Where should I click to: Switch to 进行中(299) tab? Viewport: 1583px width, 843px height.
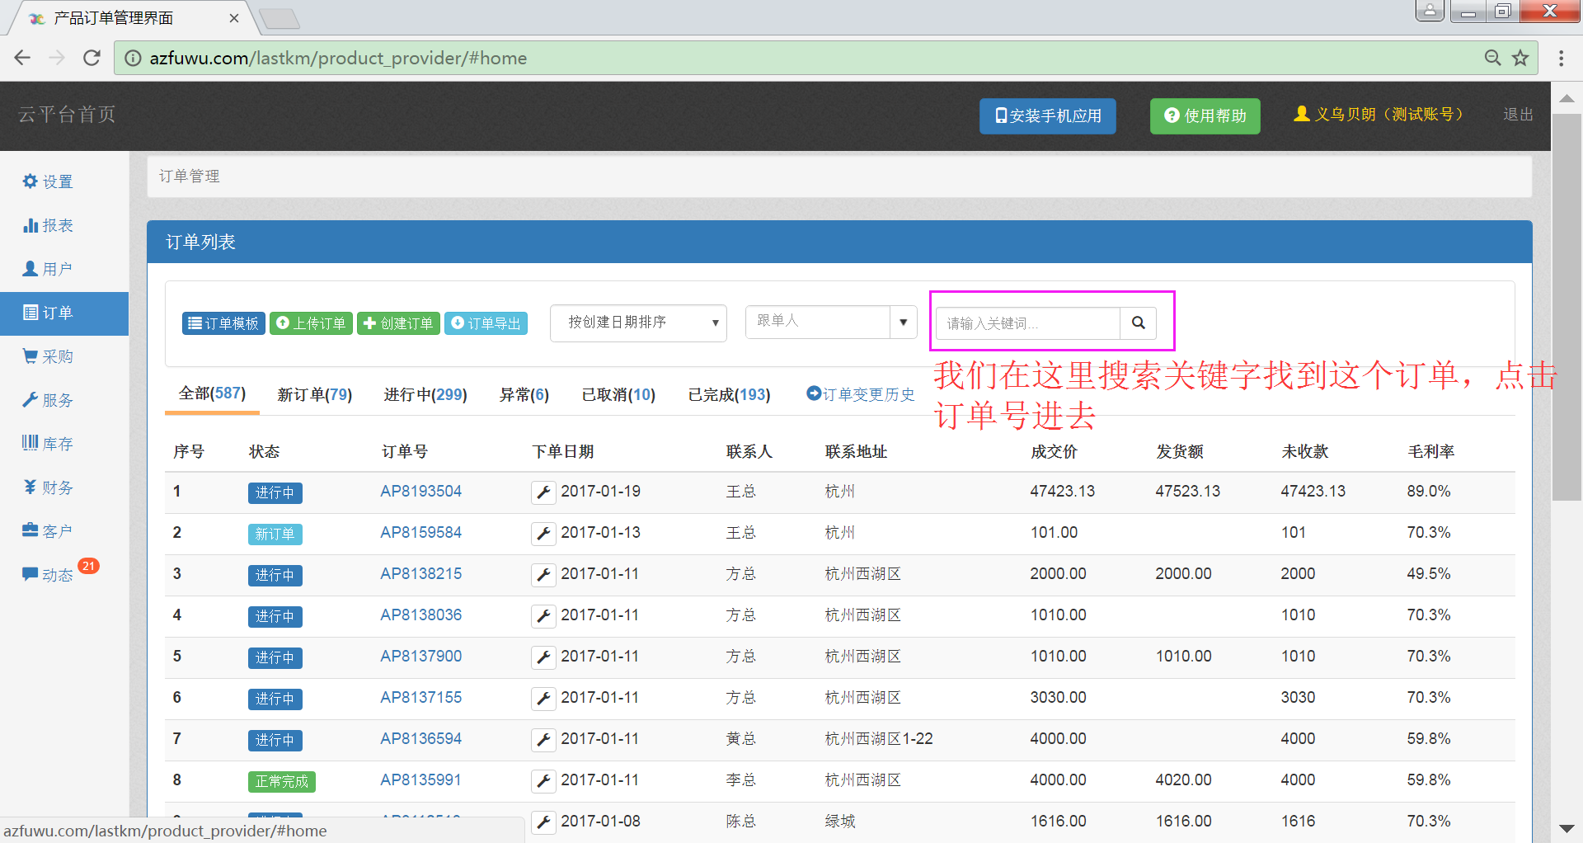click(x=425, y=395)
